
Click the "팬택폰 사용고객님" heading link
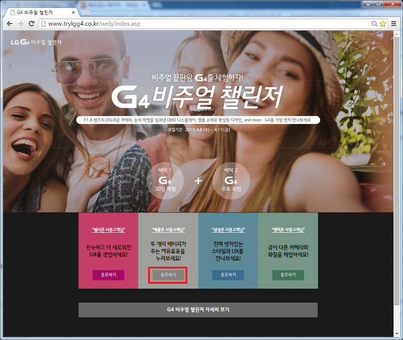click(x=288, y=230)
